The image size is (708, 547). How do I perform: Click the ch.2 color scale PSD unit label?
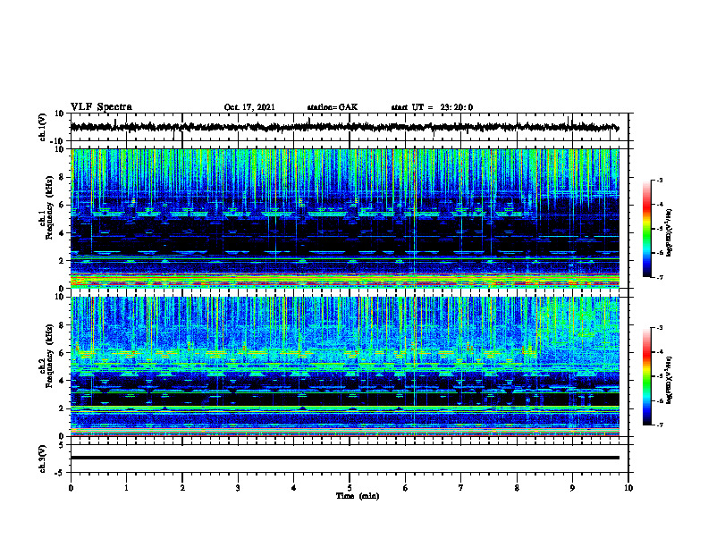point(670,380)
